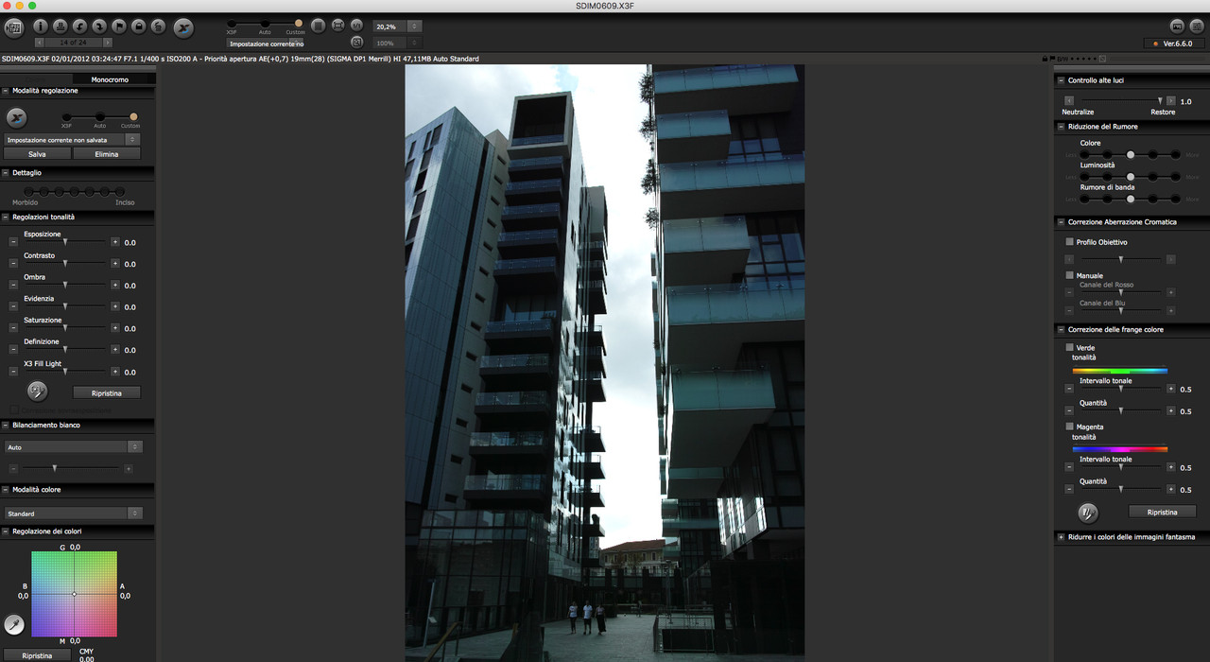Click the B/W marker above the right panel
The image size is (1210, 662).
pyautogui.click(x=1063, y=59)
